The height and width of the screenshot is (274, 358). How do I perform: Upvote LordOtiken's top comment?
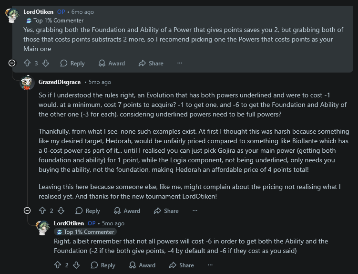[x=27, y=63]
